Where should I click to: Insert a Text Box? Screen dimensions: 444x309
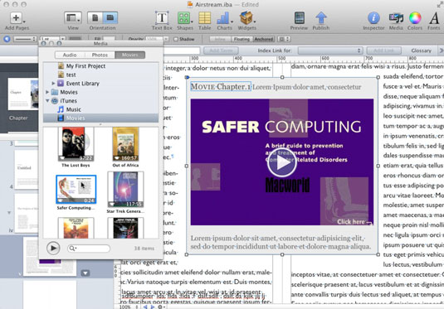[x=162, y=18]
